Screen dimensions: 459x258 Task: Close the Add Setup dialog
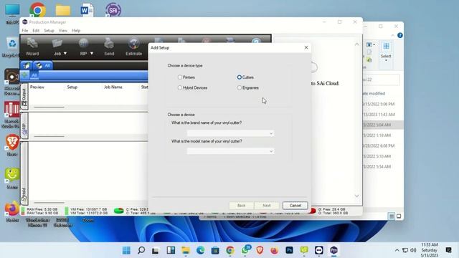(306, 47)
